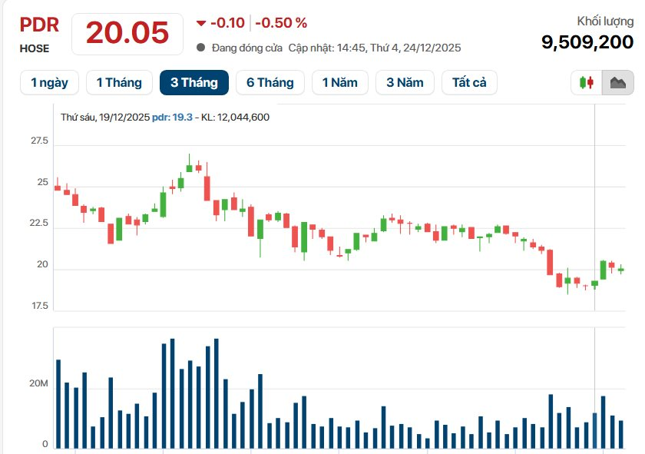Click the gray market-closed status dot
Screen dimensions: 645x454
[201, 48]
